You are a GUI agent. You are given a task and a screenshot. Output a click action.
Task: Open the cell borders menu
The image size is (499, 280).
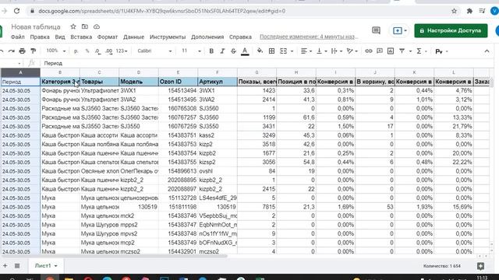[271, 51]
